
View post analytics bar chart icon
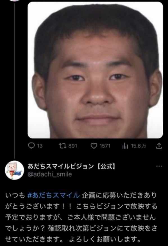[x=125, y=146]
